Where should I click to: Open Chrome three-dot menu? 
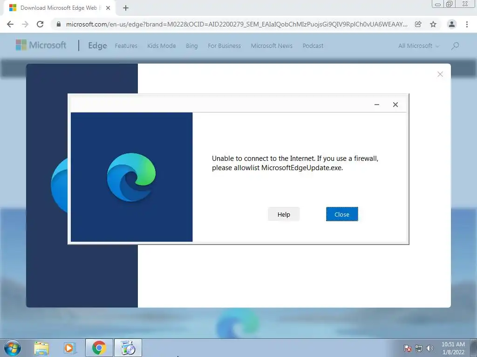[x=467, y=24]
